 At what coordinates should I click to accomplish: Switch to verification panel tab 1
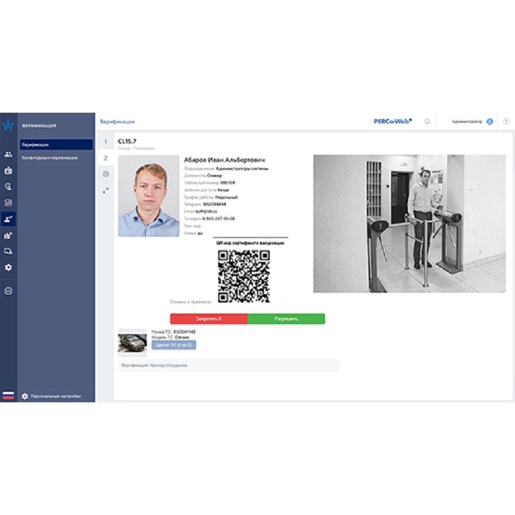pos(106,141)
